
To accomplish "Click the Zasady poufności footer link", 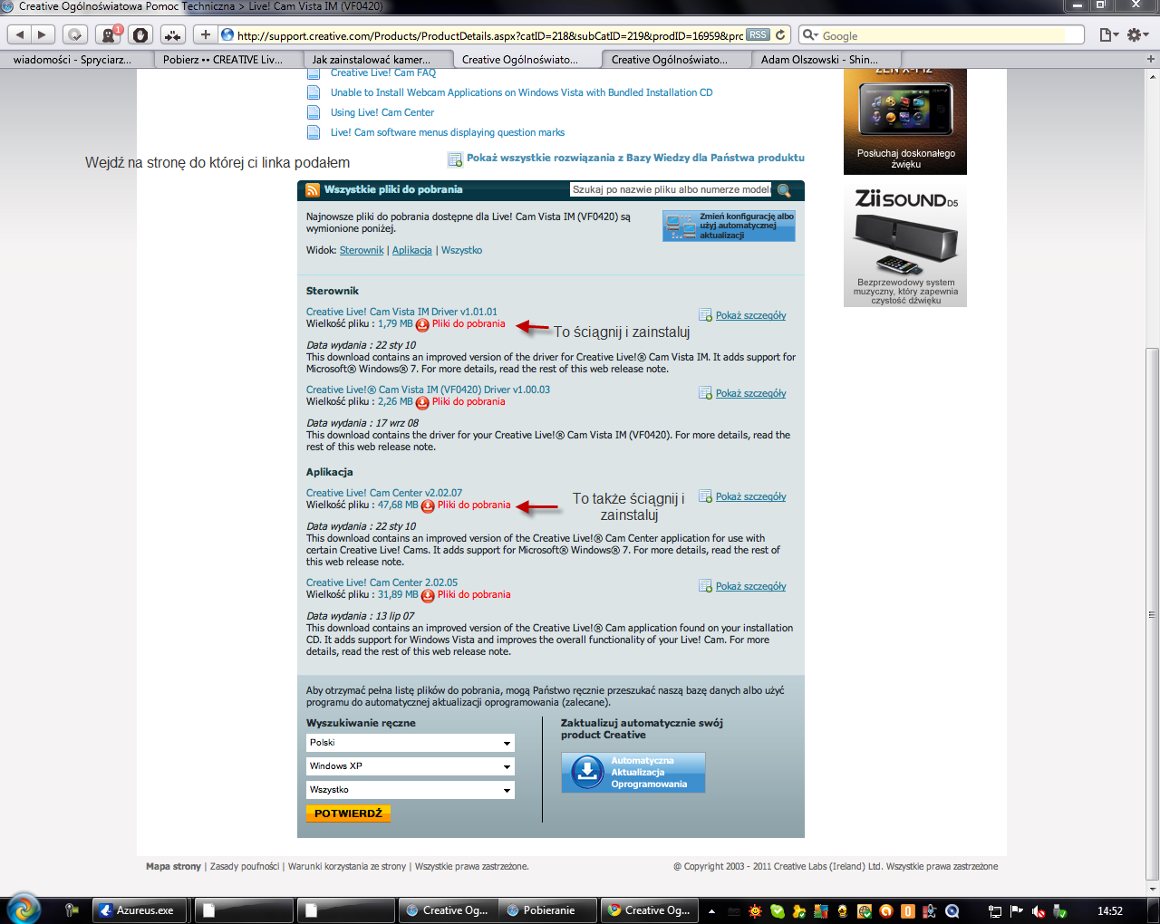I will (x=245, y=866).
